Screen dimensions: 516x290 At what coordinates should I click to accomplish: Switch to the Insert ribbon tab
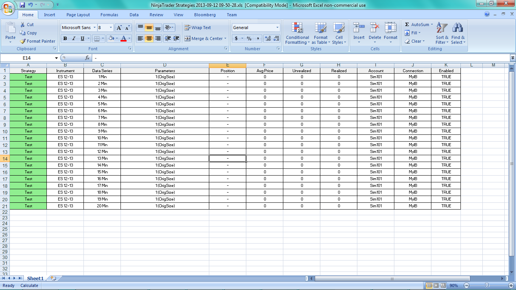(49, 15)
